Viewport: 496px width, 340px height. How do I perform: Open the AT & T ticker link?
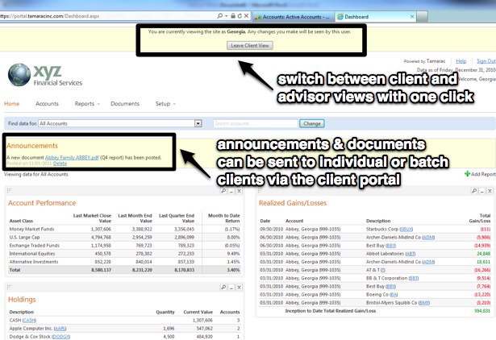pyautogui.click(x=383, y=270)
